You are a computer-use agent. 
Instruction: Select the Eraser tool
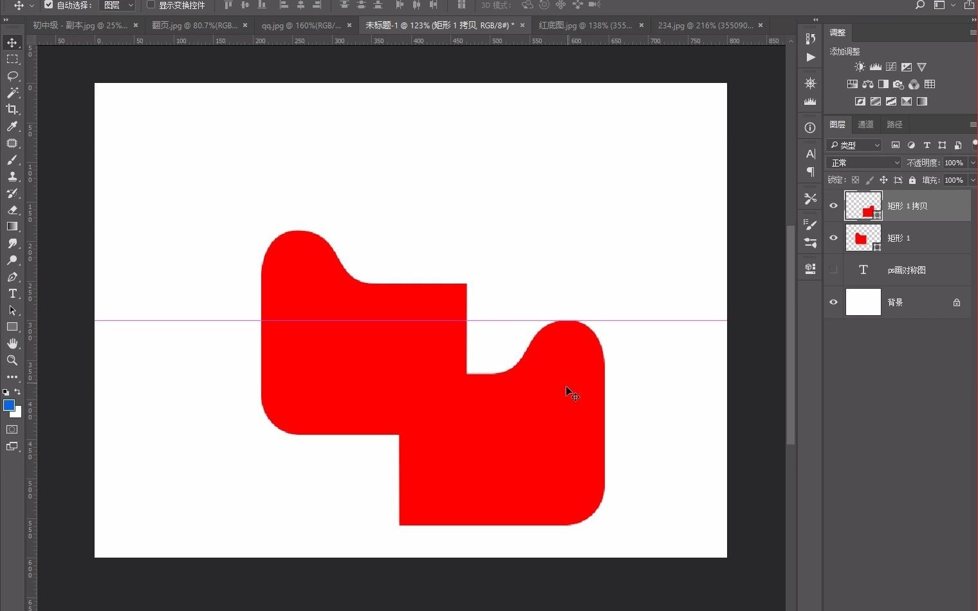(12, 210)
